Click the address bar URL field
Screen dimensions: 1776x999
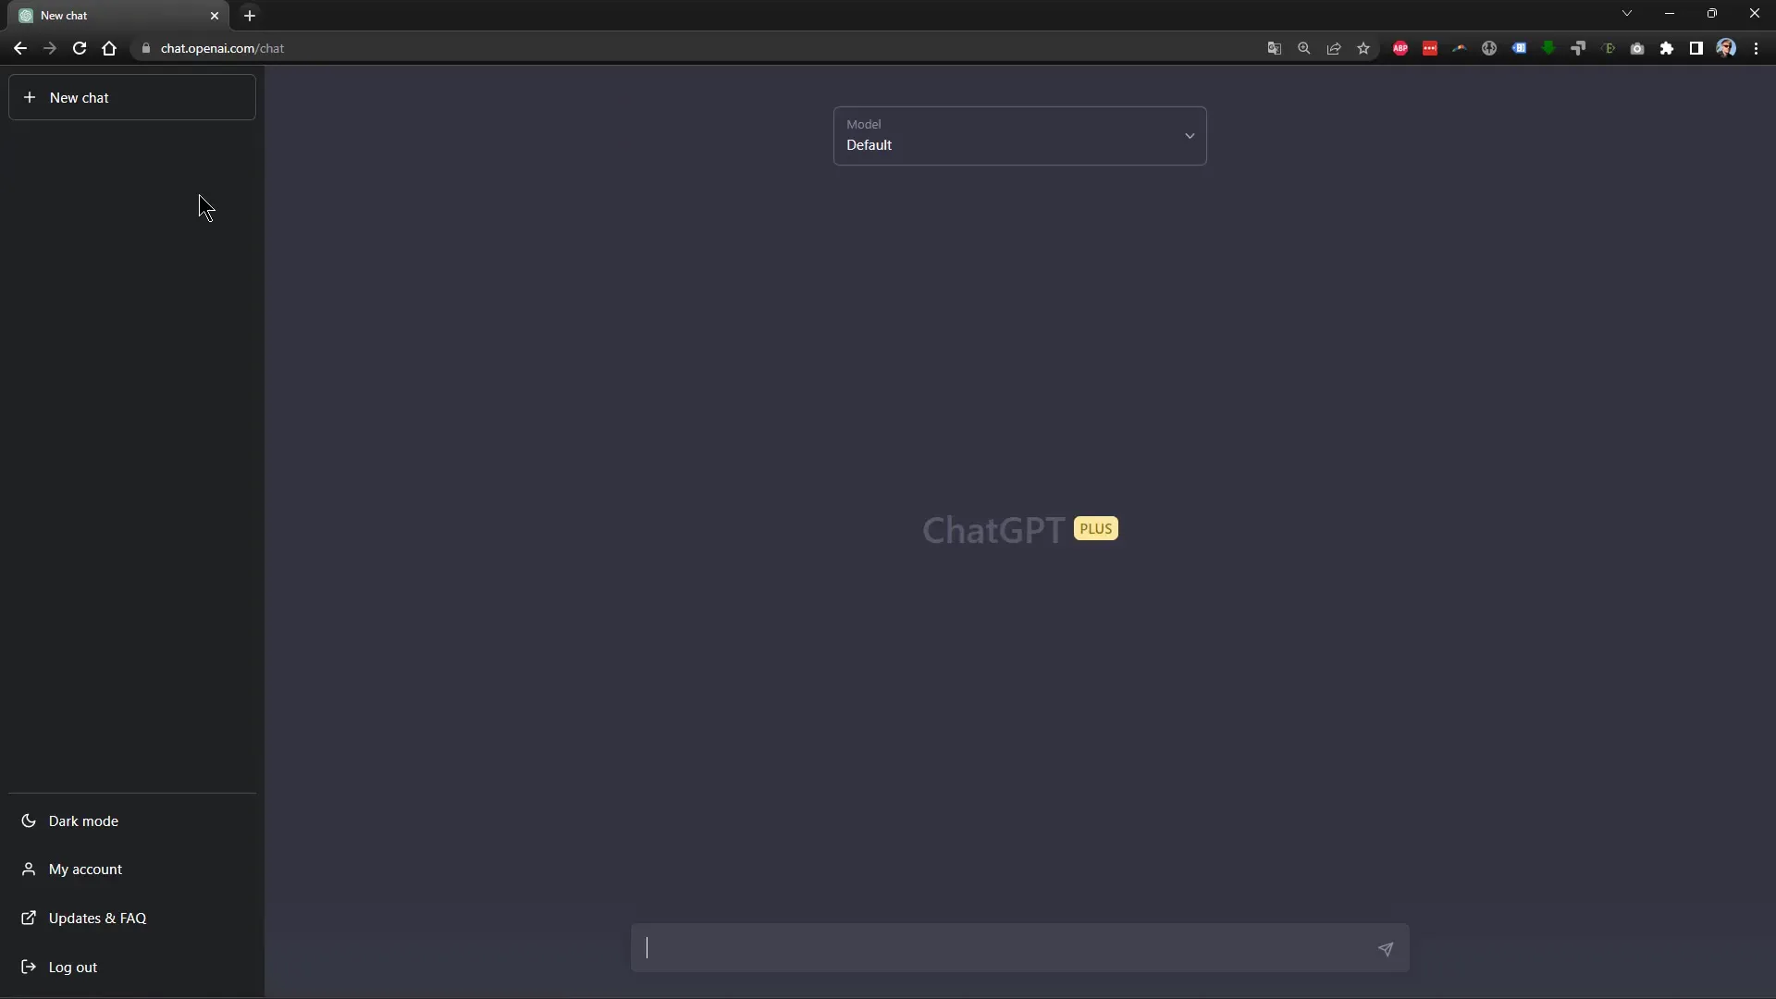222,47
